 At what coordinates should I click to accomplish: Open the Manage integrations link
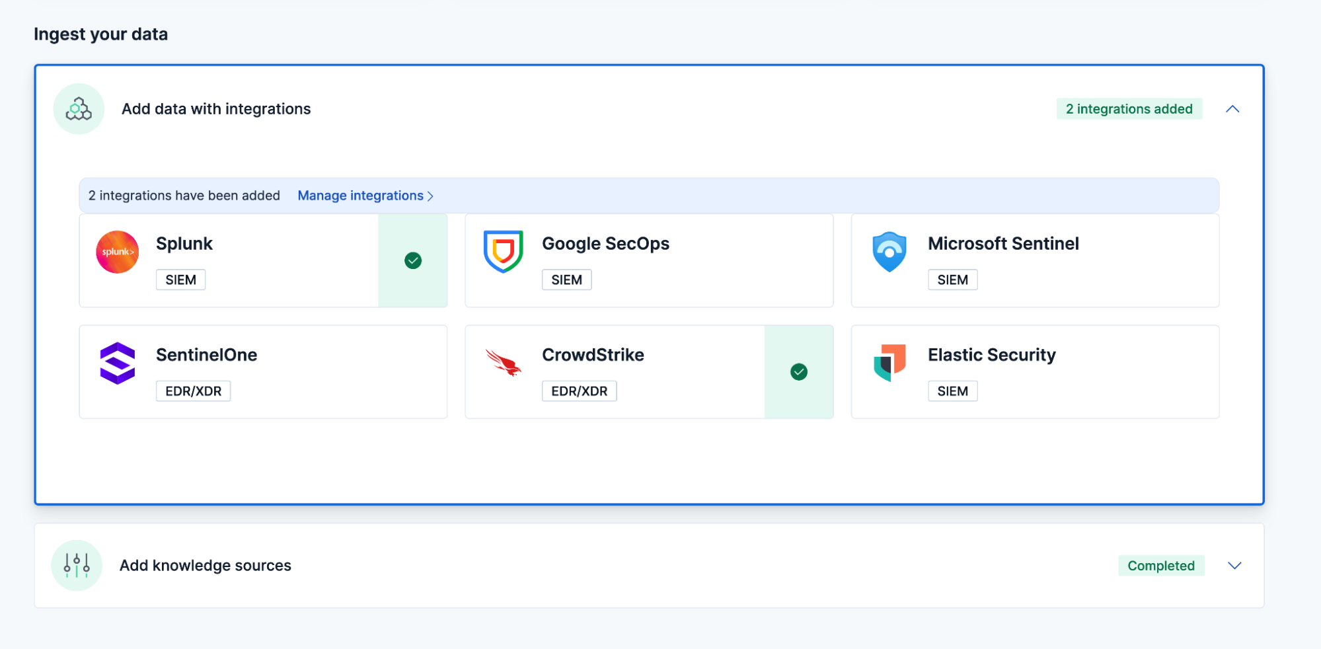[365, 196]
